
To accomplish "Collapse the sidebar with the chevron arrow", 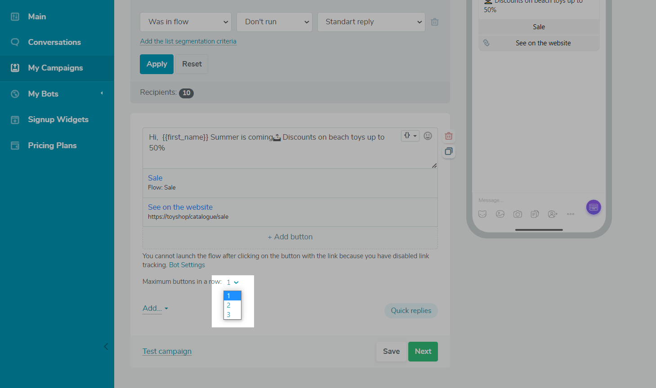I will tap(106, 346).
